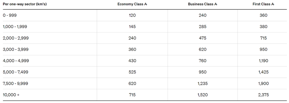Click the Per one-way sector header
This screenshot has width=289, height=103.
pos(25,4)
